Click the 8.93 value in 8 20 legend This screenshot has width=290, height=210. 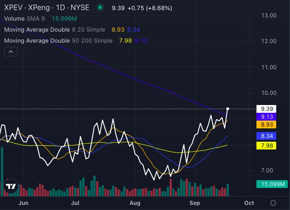tap(118, 29)
